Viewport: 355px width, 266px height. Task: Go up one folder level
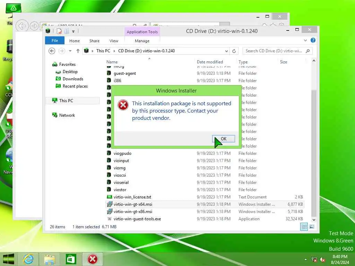click(x=78, y=51)
